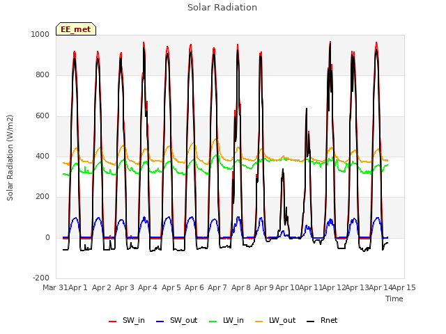This screenshot has width=446, height=334.
Task: Select the SW_in legend entry
Action: 127,320
